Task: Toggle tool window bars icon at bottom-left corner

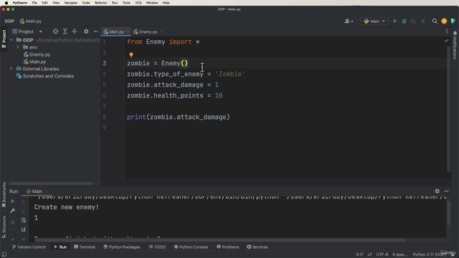Action: pyautogui.click(x=4, y=254)
